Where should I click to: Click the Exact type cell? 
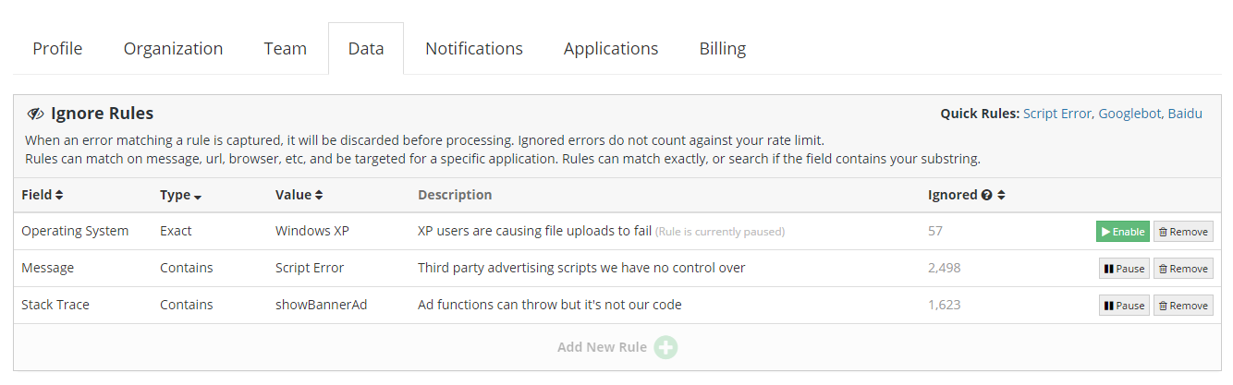(176, 231)
